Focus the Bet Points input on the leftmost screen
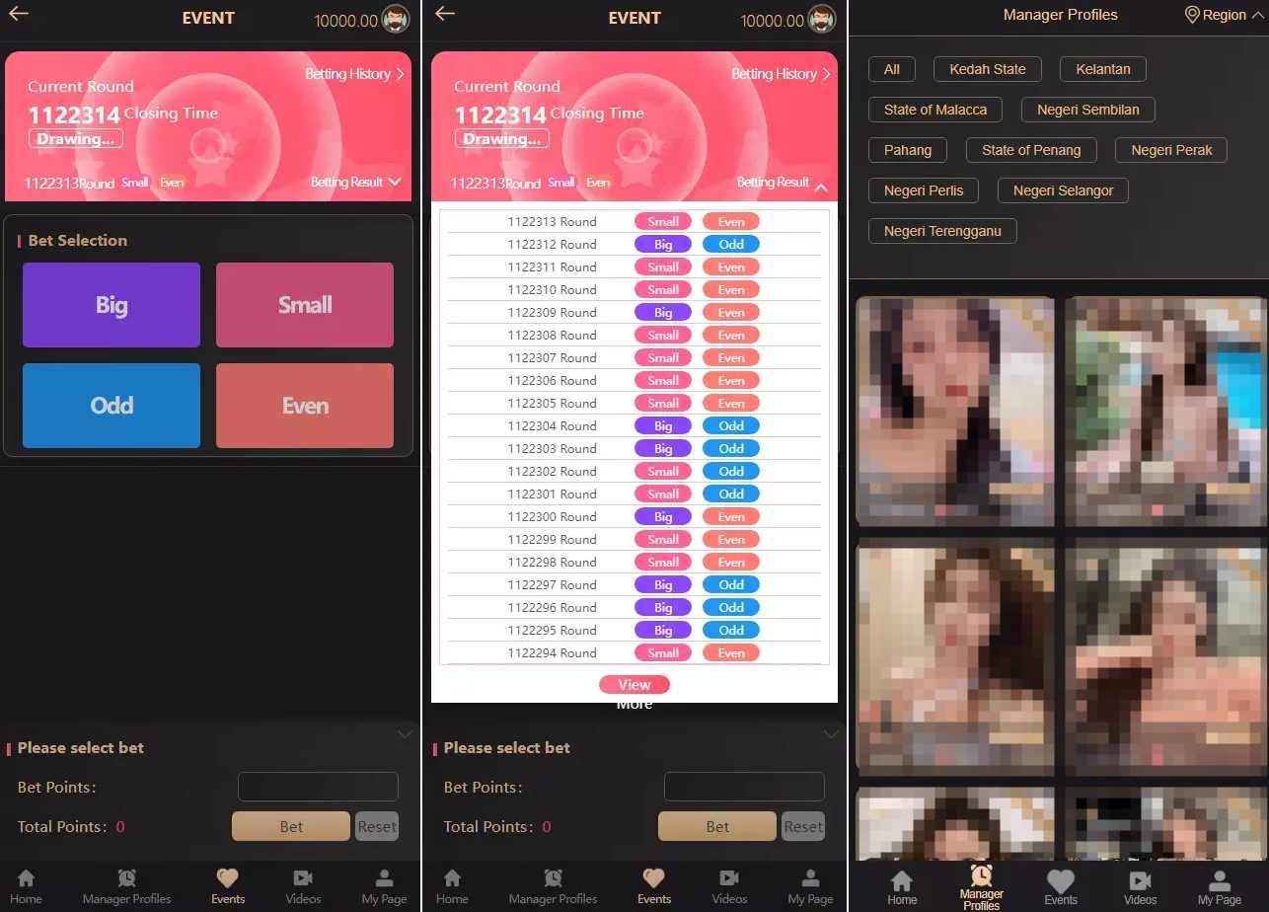The height and width of the screenshot is (912, 1269). 318,787
